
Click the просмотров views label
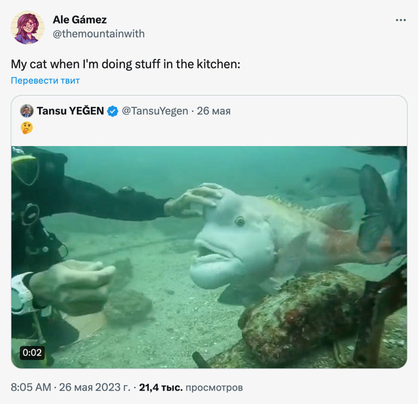(214, 387)
